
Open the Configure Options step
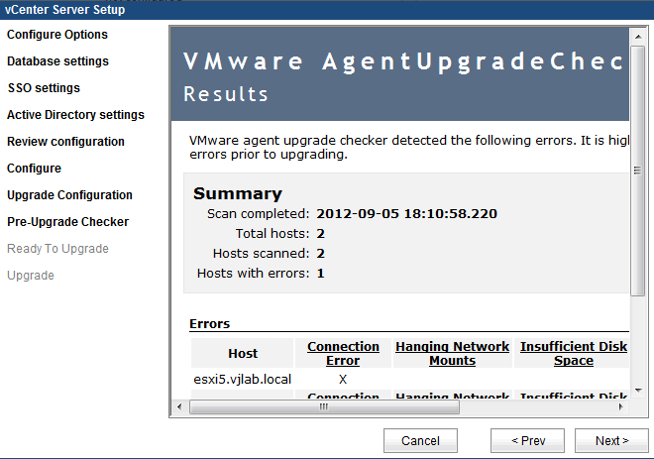click(x=57, y=35)
